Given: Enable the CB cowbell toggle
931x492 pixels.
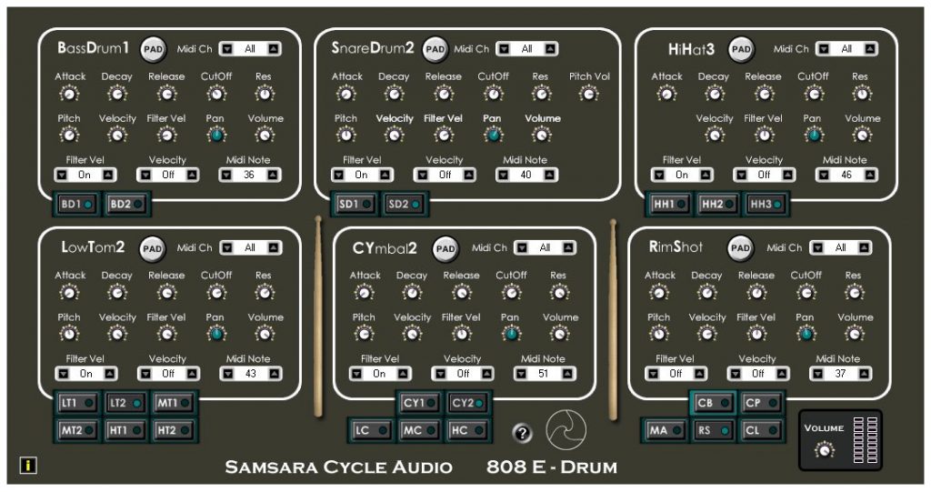Looking at the screenshot, I should click(x=713, y=403).
